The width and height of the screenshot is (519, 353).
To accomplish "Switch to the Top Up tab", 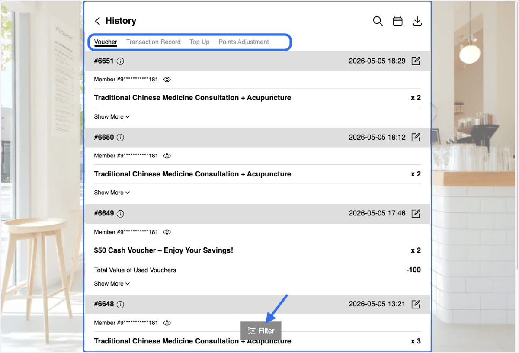I will pos(199,42).
